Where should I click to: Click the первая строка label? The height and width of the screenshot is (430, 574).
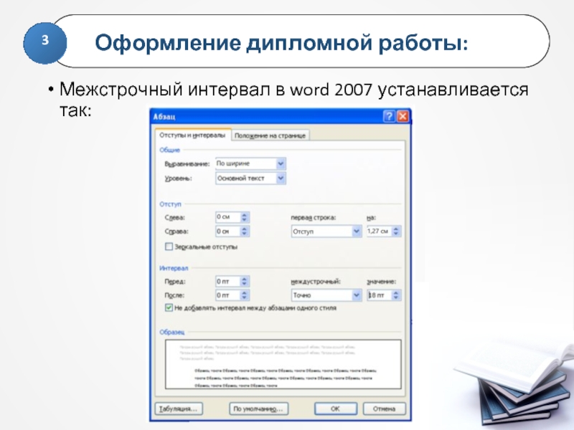(x=313, y=218)
